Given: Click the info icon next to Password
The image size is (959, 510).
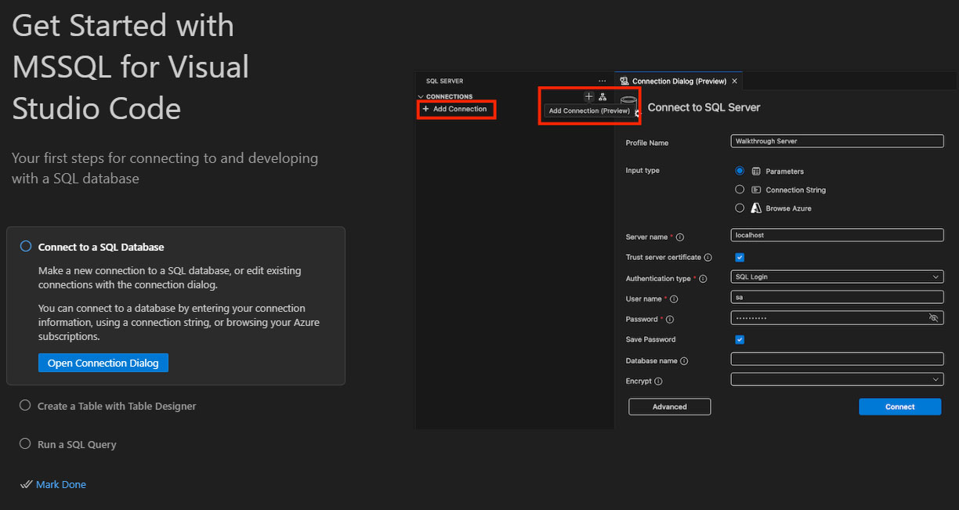Looking at the screenshot, I should click(x=670, y=320).
